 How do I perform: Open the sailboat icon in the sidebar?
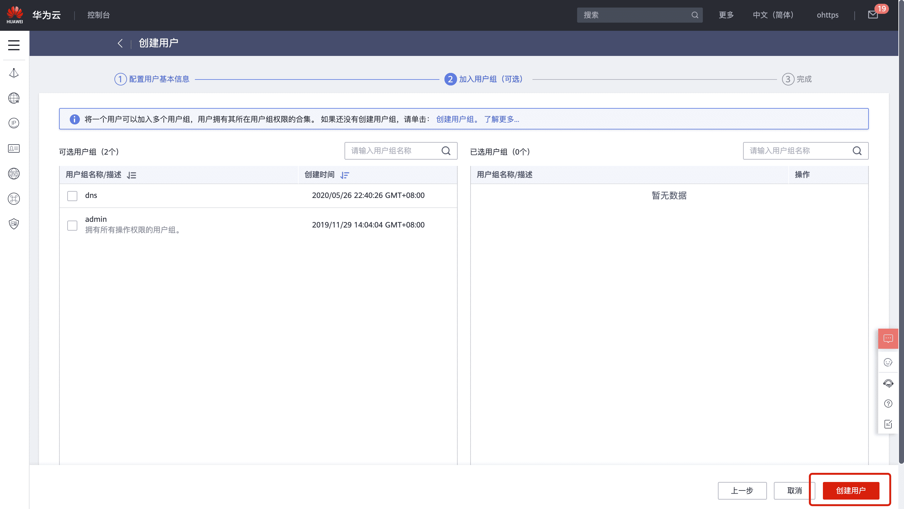click(x=14, y=73)
